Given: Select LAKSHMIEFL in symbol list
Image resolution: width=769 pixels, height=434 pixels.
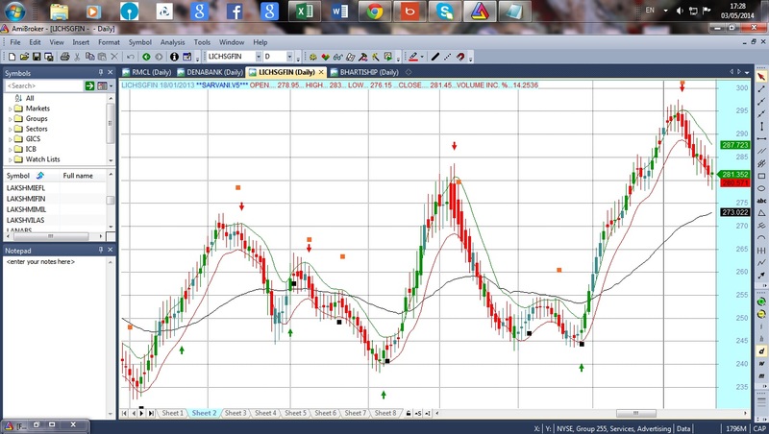Looking at the screenshot, I should pos(26,188).
